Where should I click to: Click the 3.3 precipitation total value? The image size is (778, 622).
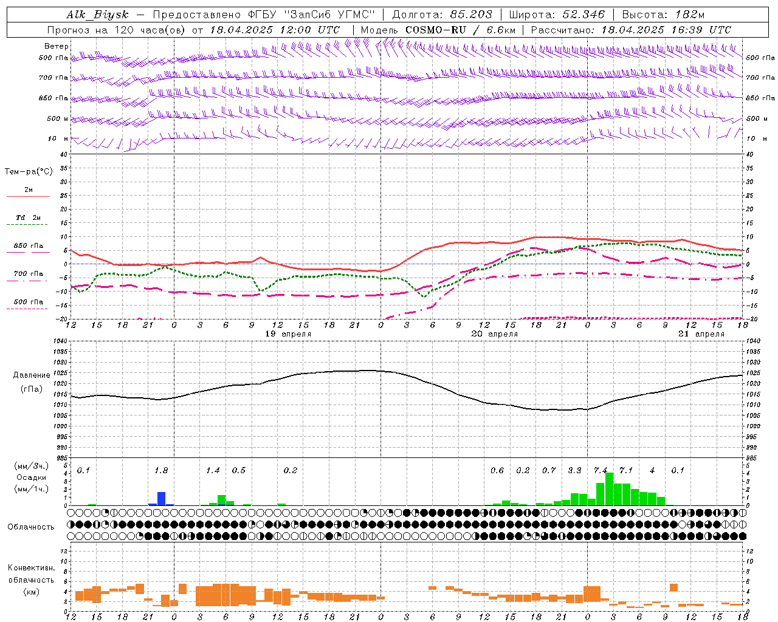(574, 471)
